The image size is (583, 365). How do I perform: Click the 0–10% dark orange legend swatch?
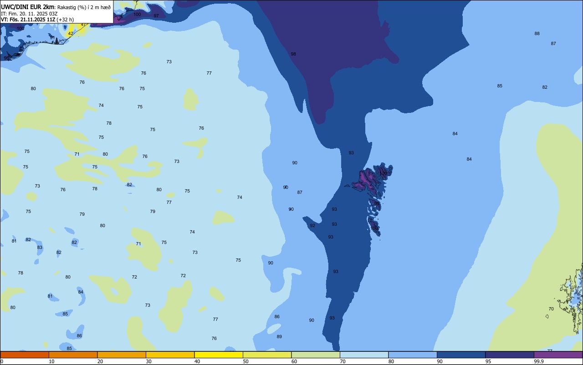click(x=25, y=355)
